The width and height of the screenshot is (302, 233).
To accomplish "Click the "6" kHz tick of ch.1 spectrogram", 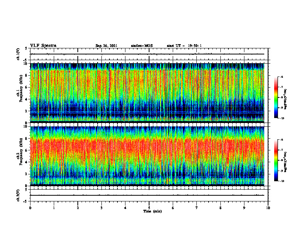I will point(27,88).
